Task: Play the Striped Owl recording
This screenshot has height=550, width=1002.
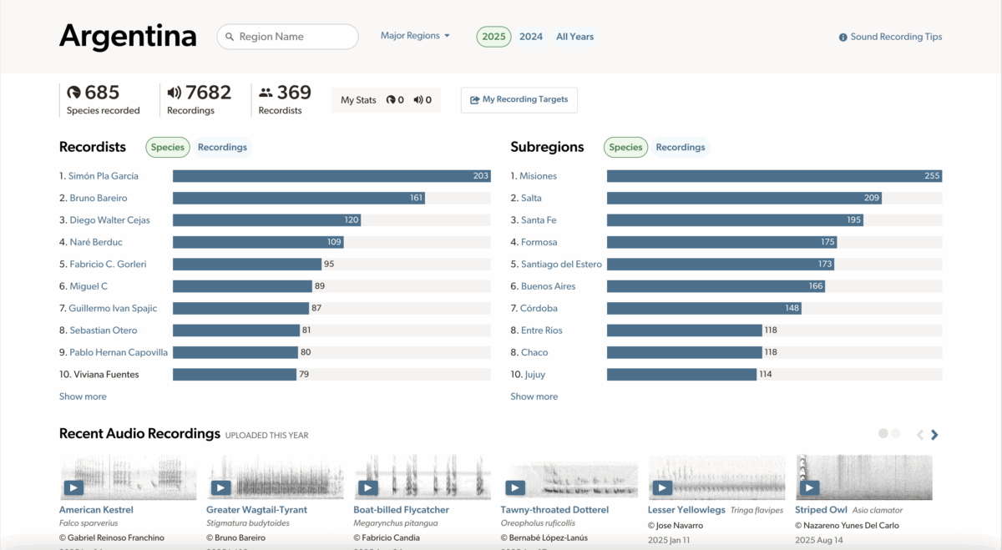Action: 808,487
